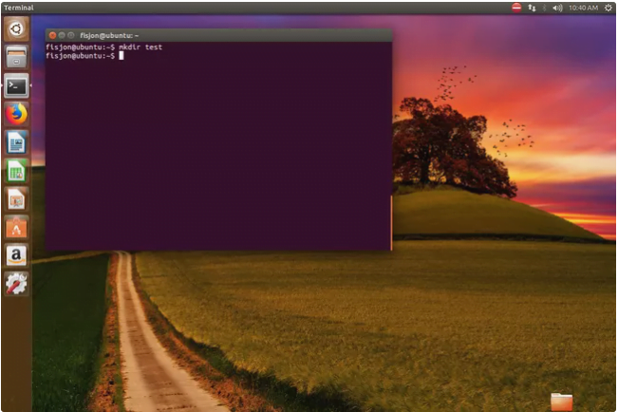Open LibreOffice Calc spreadsheet

pos(16,171)
